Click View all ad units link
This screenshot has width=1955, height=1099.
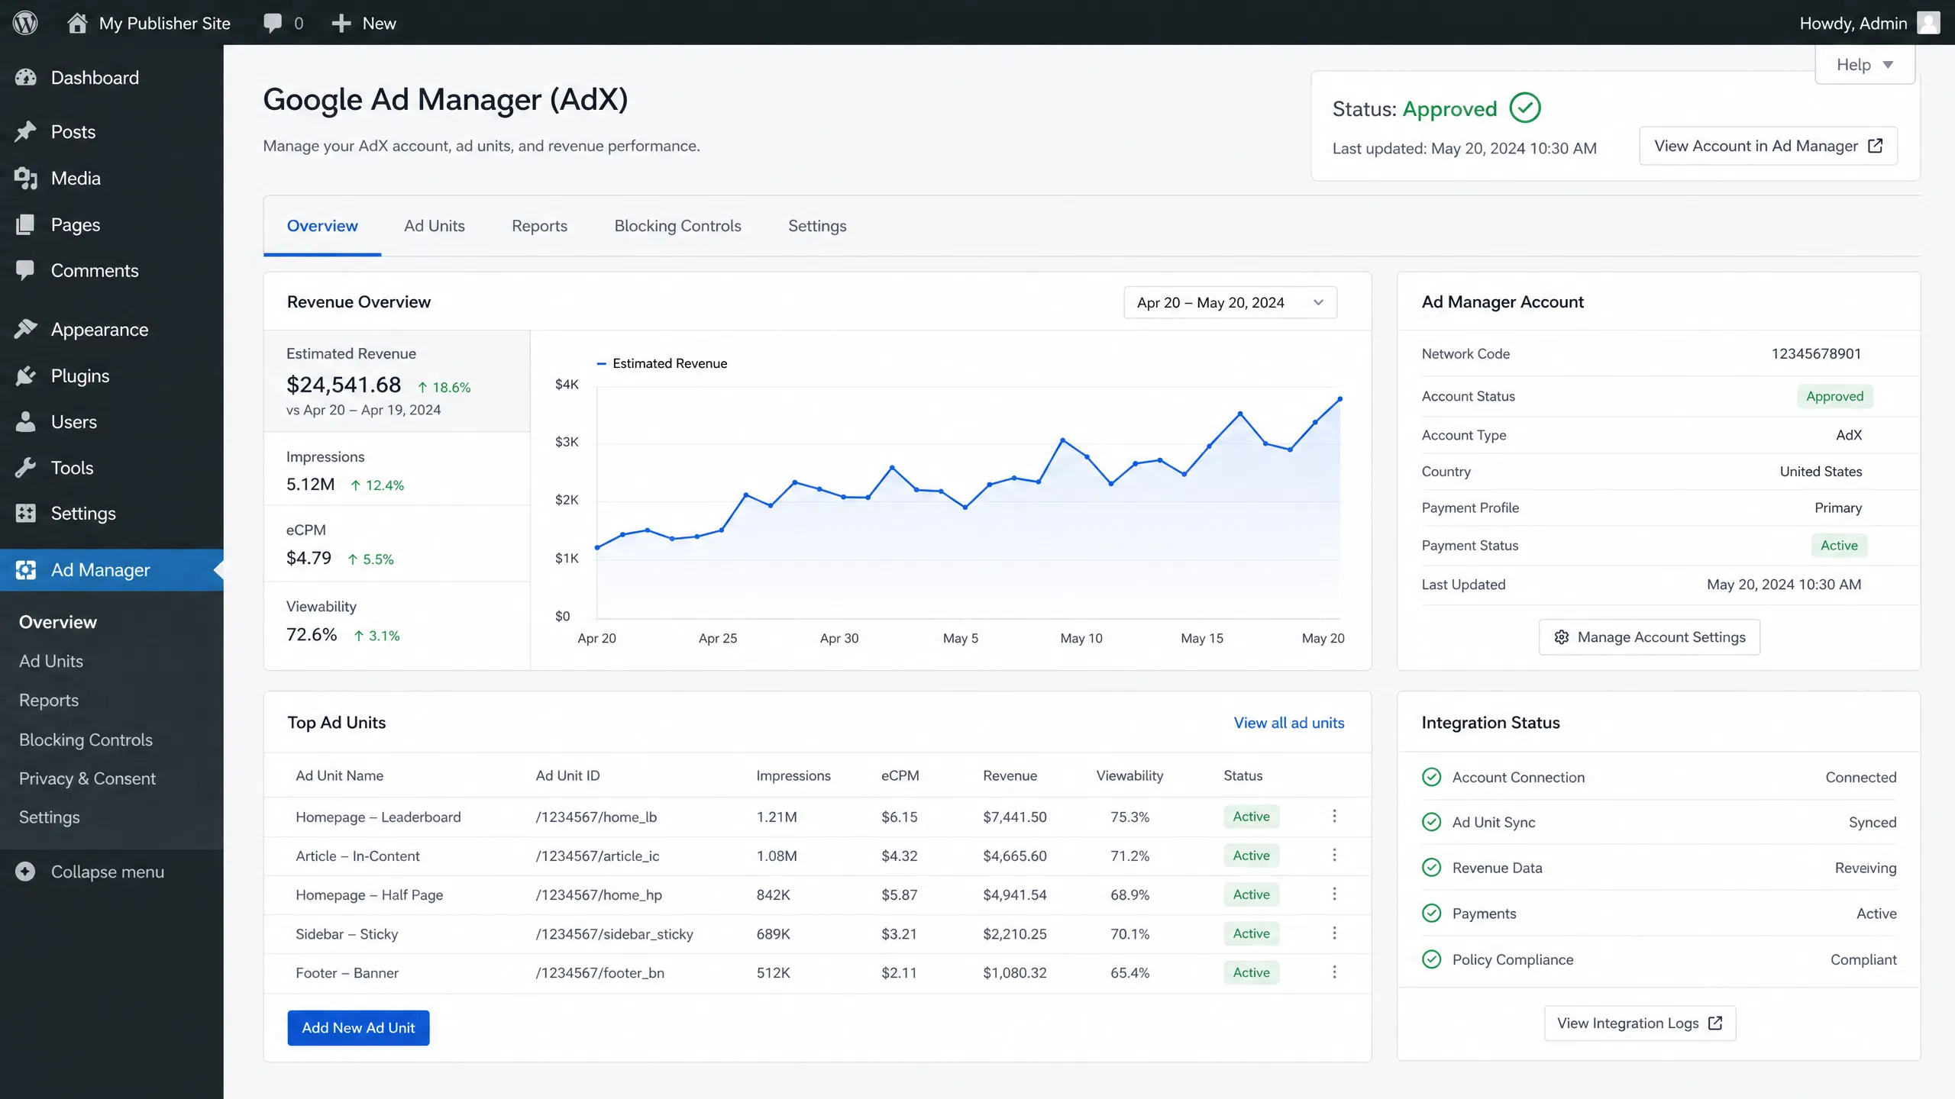pos(1289,723)
